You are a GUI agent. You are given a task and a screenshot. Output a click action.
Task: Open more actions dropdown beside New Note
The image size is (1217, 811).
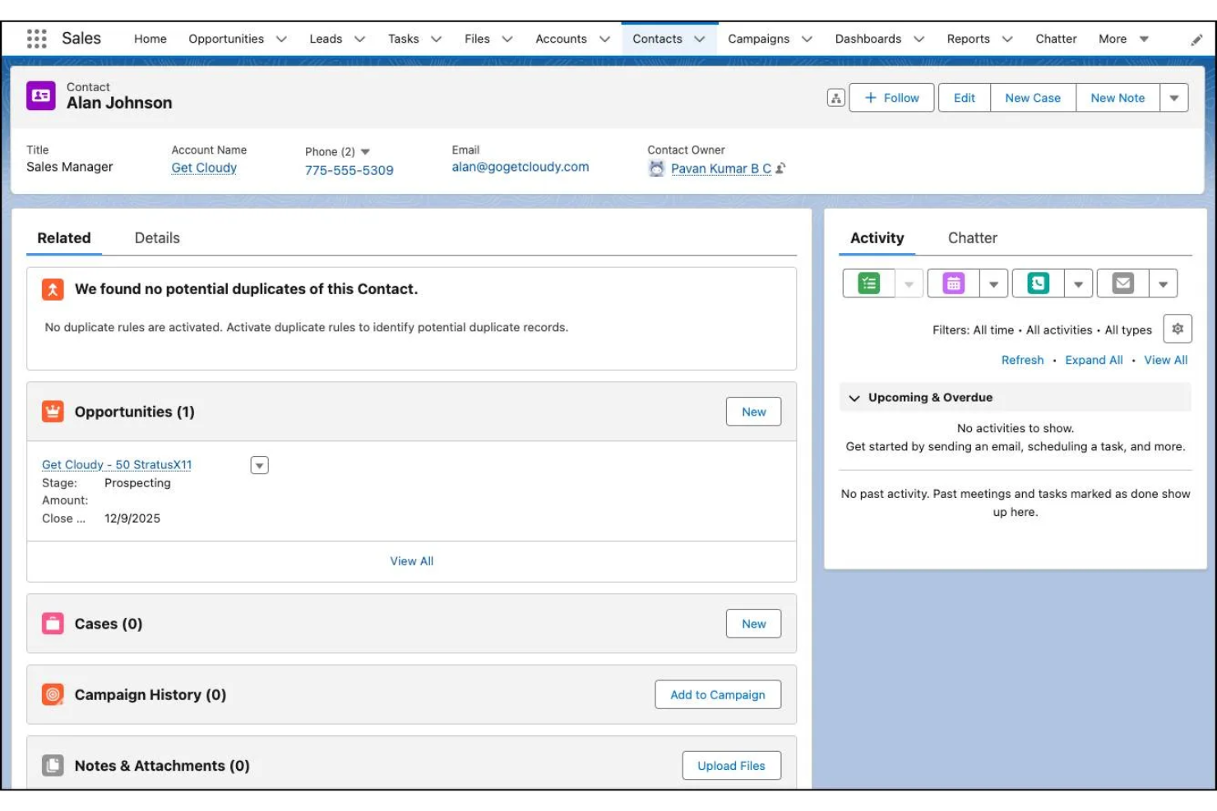(1173, 98)
